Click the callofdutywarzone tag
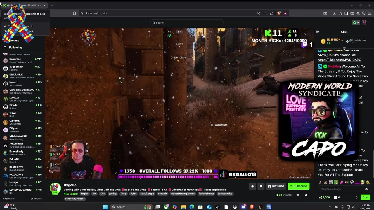Image resolution: width=374 pixels, height=210 pixels. (x=75, y=199)
